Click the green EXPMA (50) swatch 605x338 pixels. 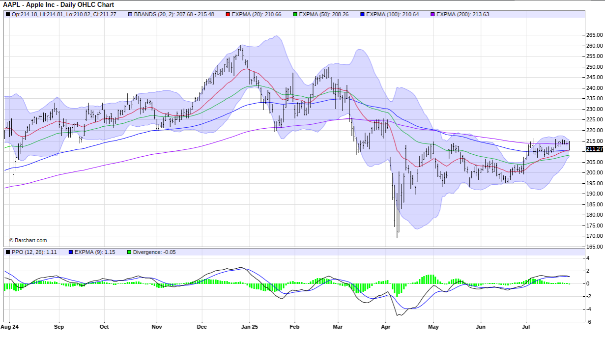click(x=295, y=14)
